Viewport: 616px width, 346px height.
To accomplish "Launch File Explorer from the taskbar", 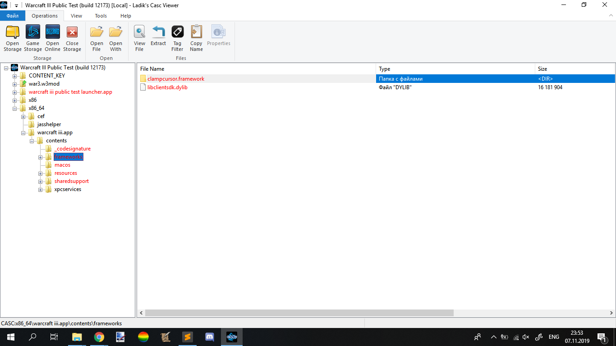I will pos(77,337).
